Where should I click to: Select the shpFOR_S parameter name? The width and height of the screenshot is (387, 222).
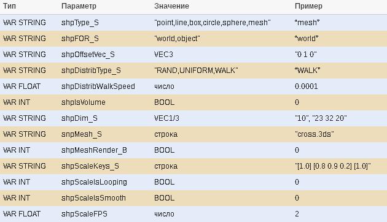[80, 39]
